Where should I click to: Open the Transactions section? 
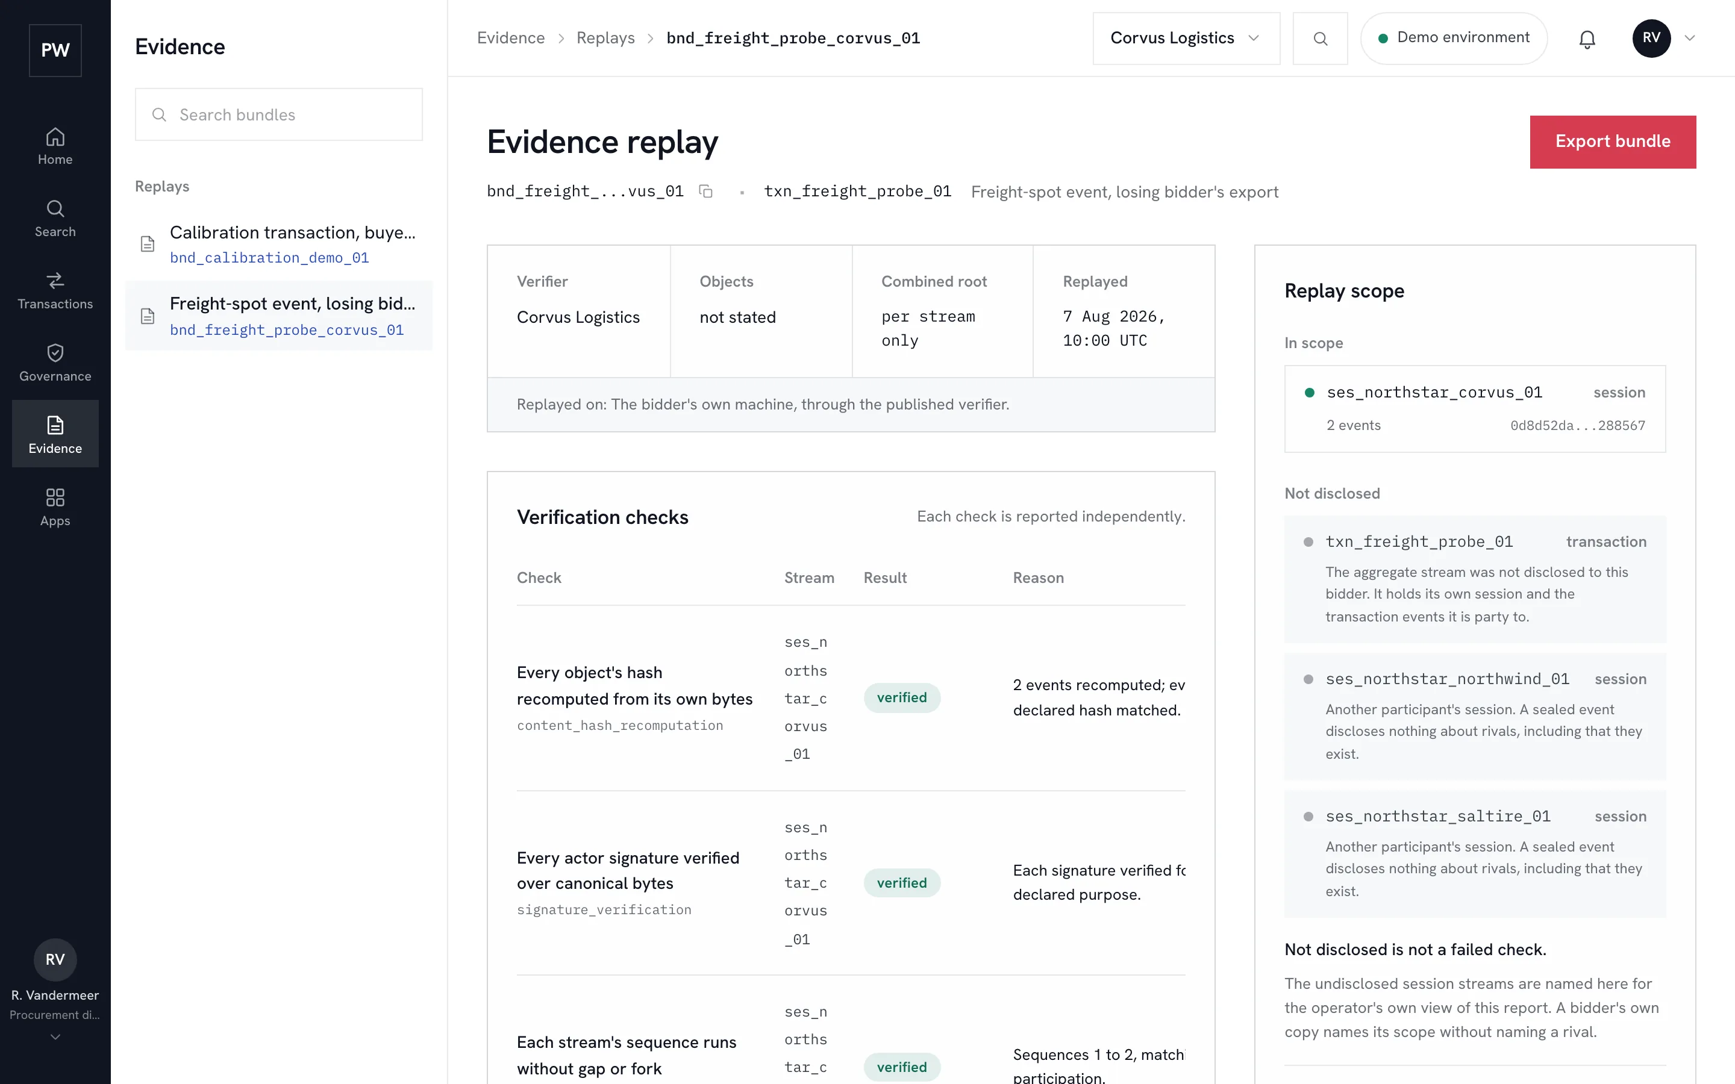click(x=55, y=291)
